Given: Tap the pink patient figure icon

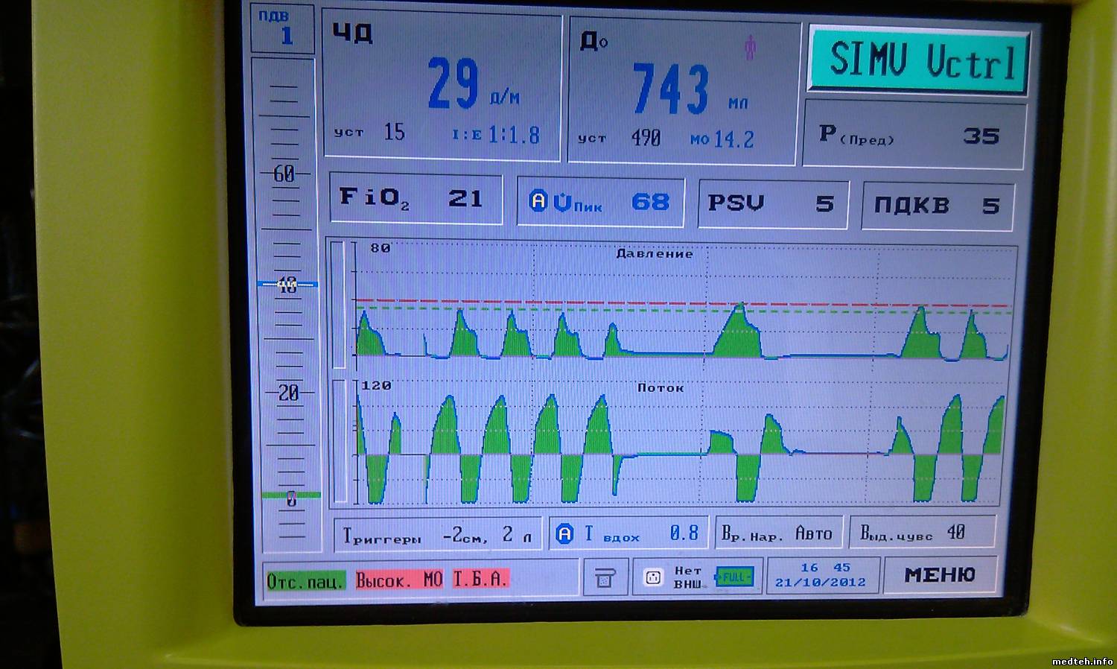Looking at the screenshot, I should pyautogui.click(x=750, y=48).
